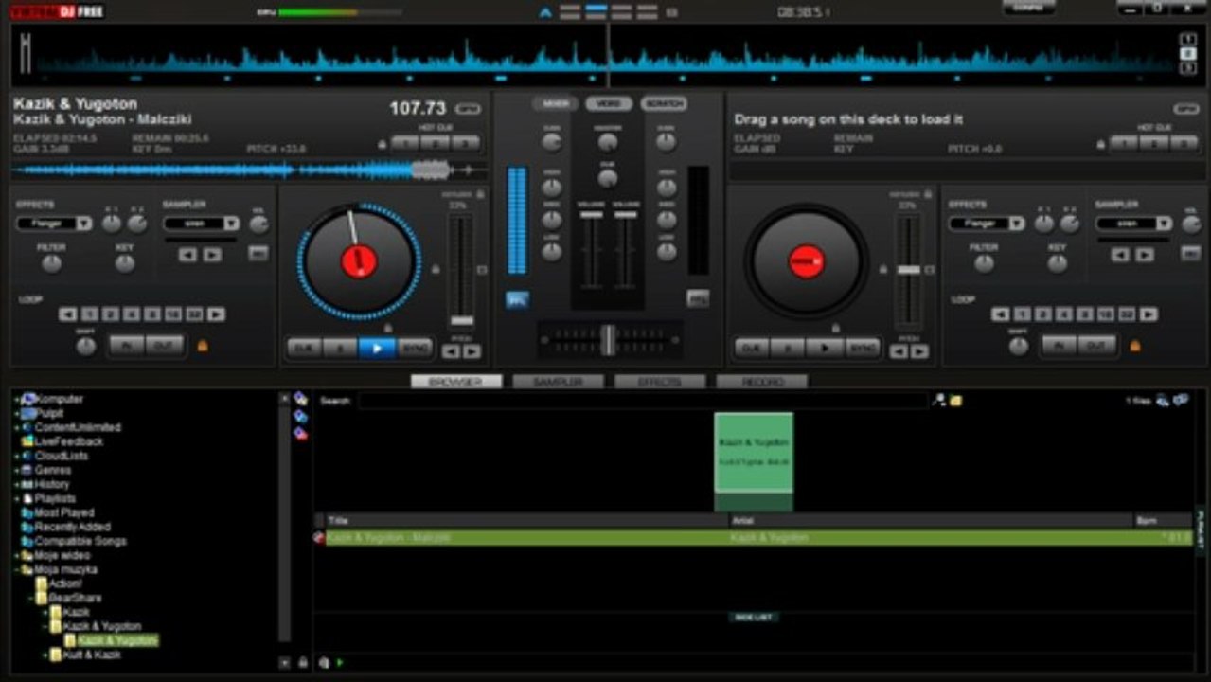Adjust right deck pitch slider
1211x682 pixels.
click(x=909, y=270)
